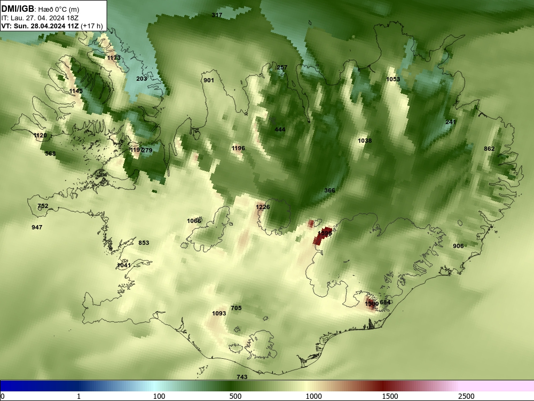The width and height of the screenshot is (534, 401).
Task: Click the 241 height label
Action: 451,122
